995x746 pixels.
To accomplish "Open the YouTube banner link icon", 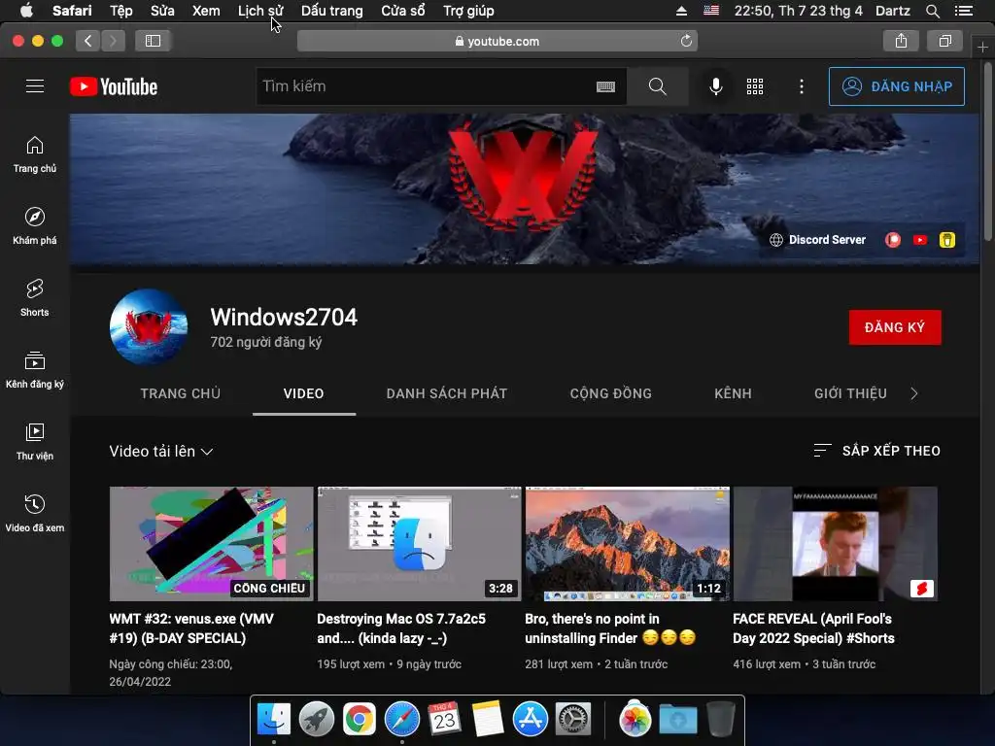I will pyautogui.click(x=920, y=240).
